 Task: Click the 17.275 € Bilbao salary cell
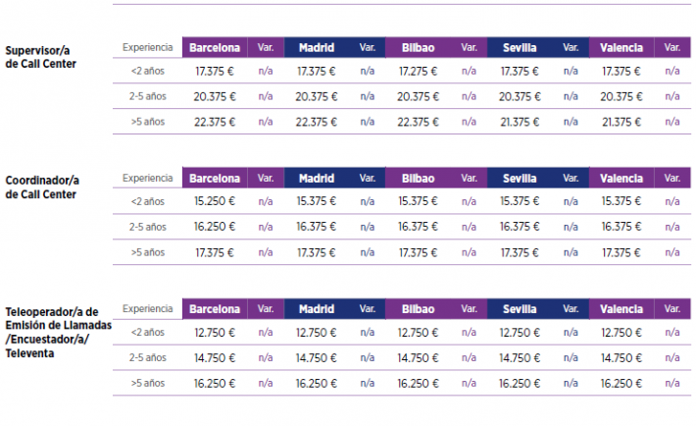(x=419, y=71)
